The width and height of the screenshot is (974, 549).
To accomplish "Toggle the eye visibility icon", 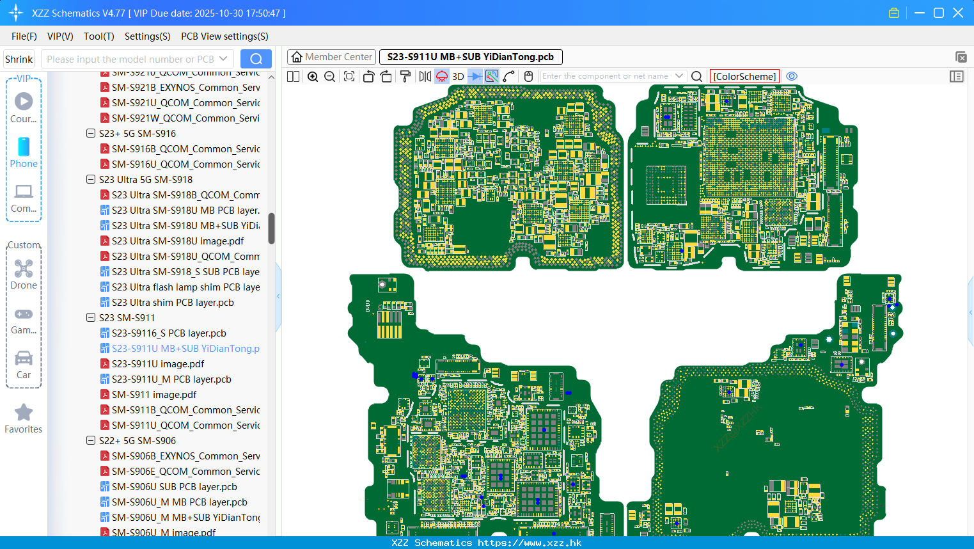I will point(792,76).
